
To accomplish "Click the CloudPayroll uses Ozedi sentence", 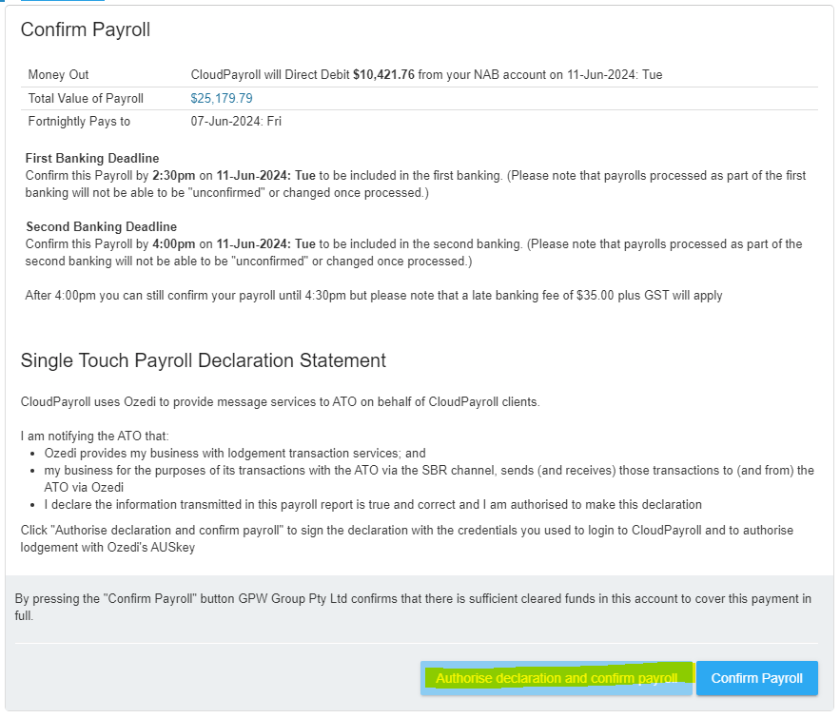I will [x=281, y=402].
